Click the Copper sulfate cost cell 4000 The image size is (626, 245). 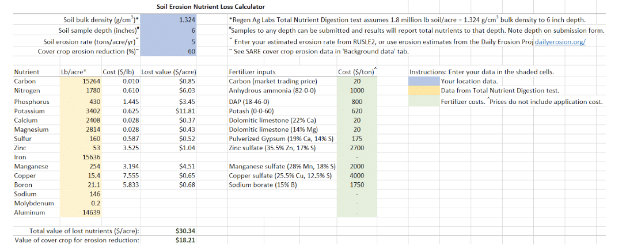click(x=357, y=175)
